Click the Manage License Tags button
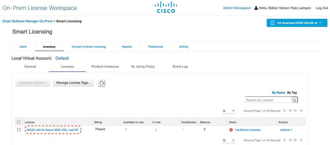Viewport: 330px width, 145px height. coord(73,83)
